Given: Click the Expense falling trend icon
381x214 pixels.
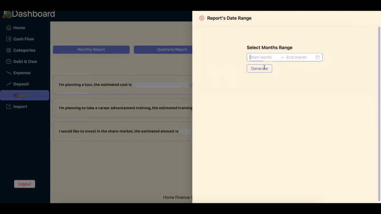Looking at the screenshot, I should (9, 73).
